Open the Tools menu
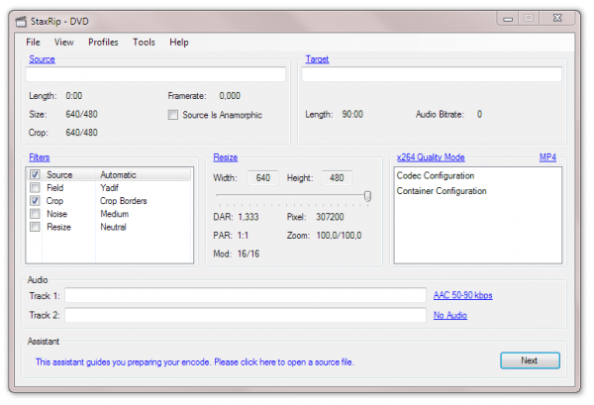The image size is (594, 405). (144, 43)
